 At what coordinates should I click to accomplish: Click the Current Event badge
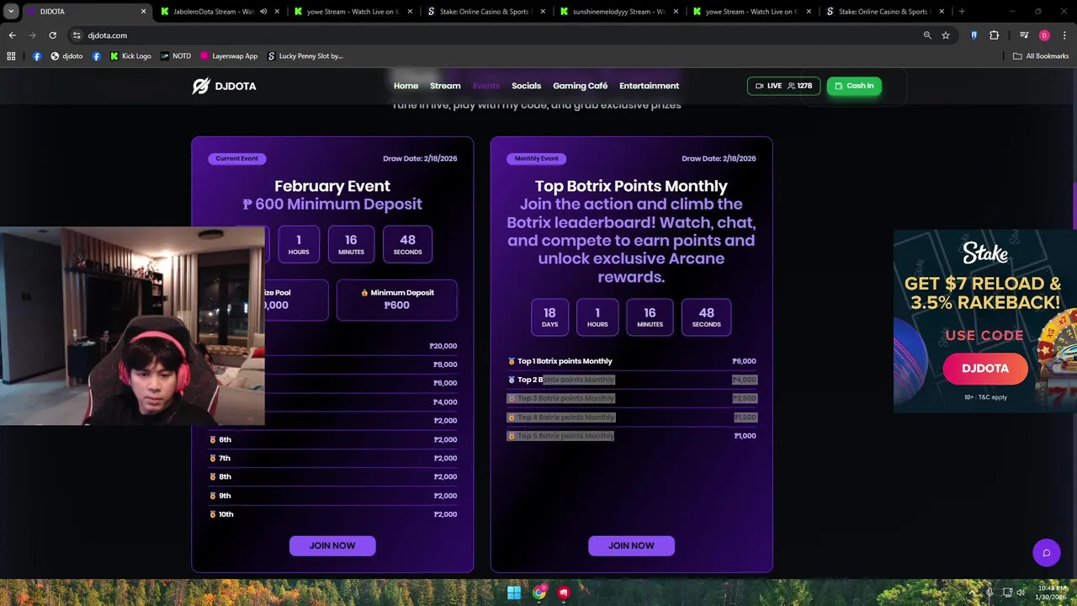tap(236, 158)
